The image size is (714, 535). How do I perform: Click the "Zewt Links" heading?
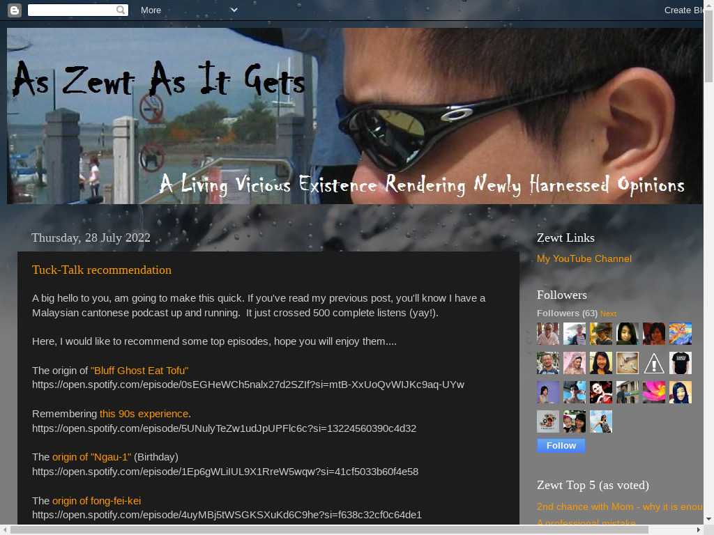565,238
